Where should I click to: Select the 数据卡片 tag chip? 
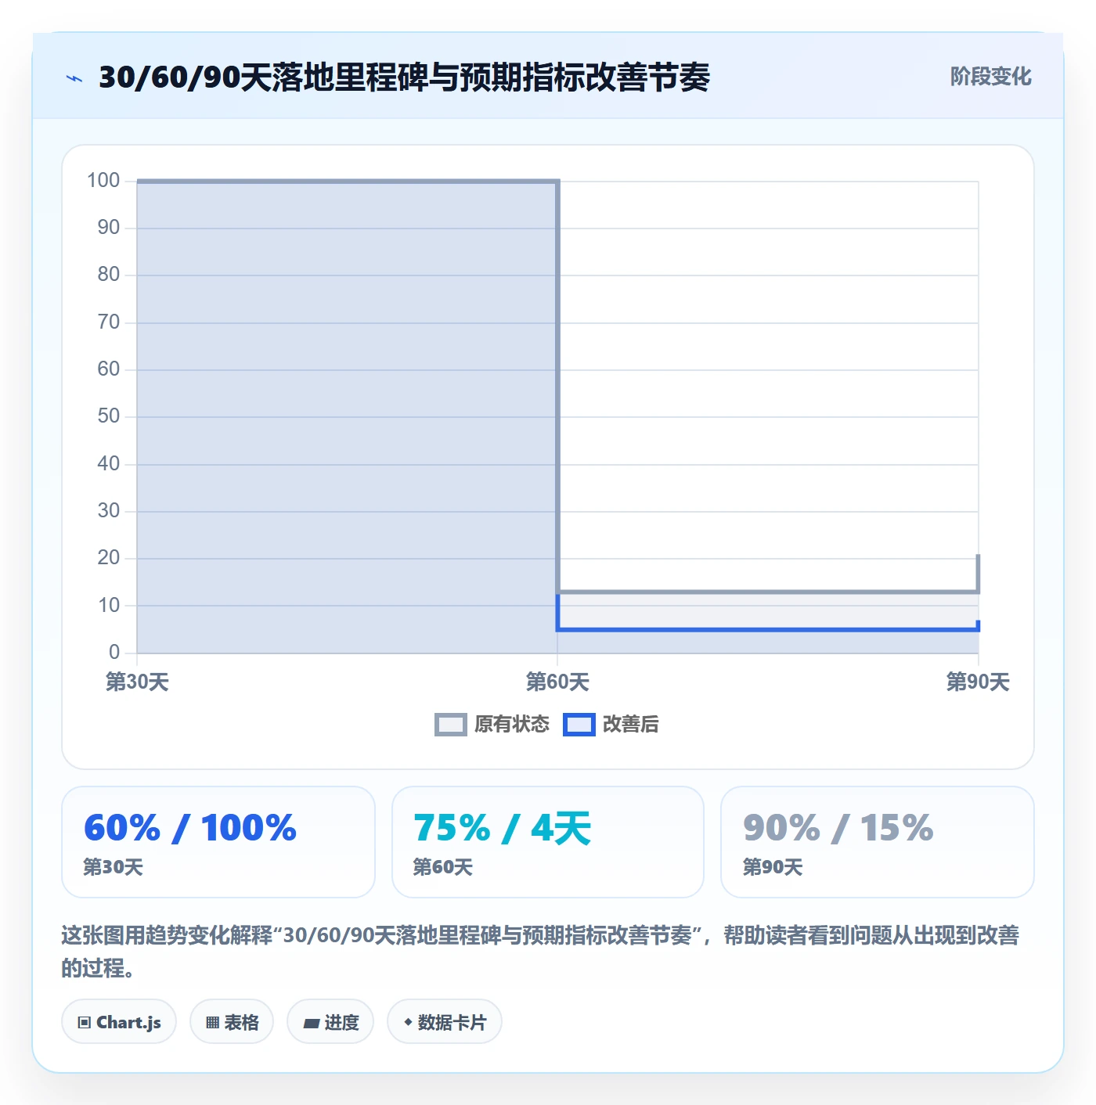[445, 1022]
